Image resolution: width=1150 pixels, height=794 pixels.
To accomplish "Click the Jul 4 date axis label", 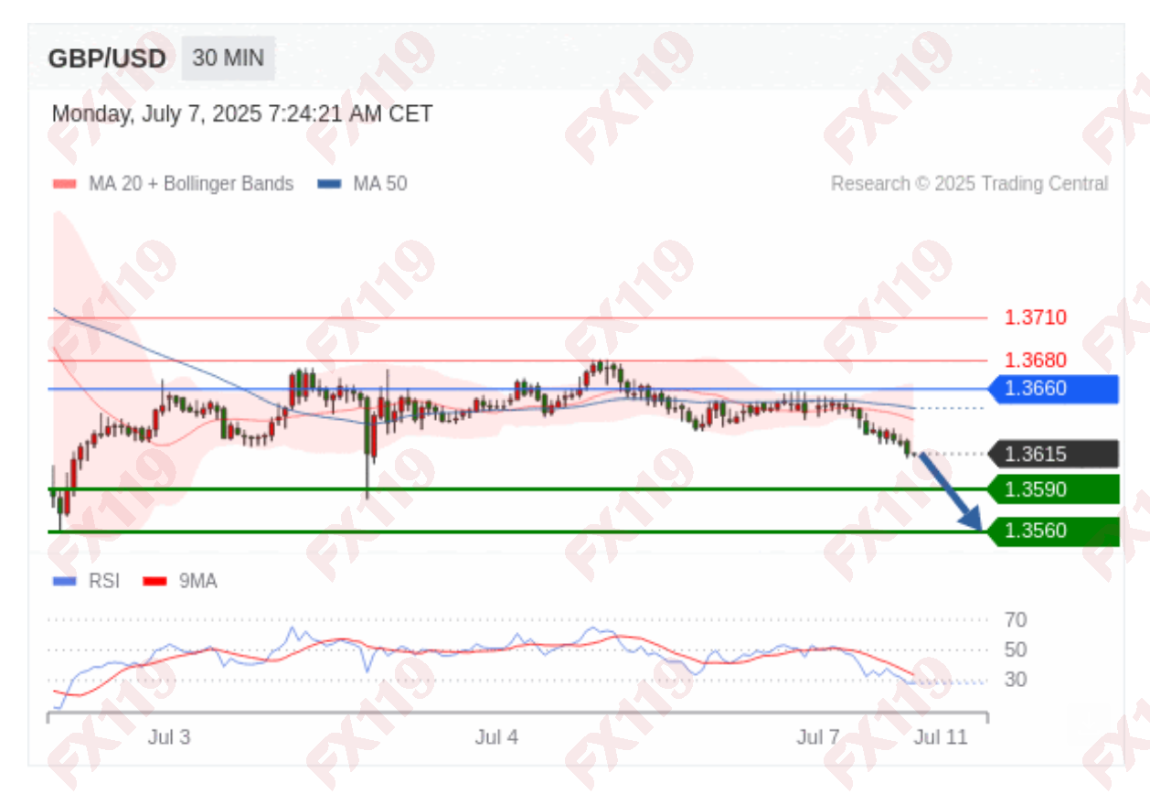I will coord(496,738).
